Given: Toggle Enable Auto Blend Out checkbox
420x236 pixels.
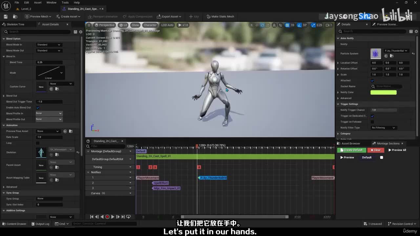Looking at the screenshot, I should coord(38,108).
